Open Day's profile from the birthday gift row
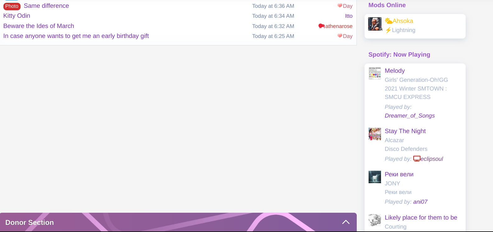The width and height of the screenshot is (493, 232). click(348, 36)
